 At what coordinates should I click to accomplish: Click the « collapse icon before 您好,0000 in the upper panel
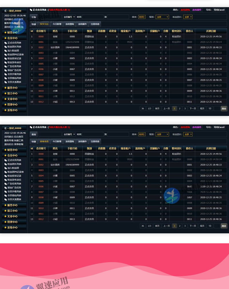5,11
